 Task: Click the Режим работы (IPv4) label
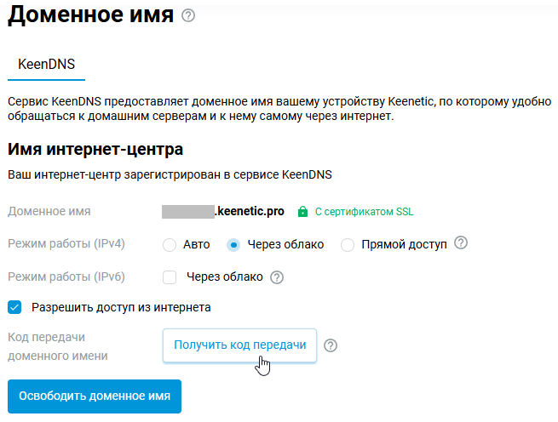(x=66, y=244)
